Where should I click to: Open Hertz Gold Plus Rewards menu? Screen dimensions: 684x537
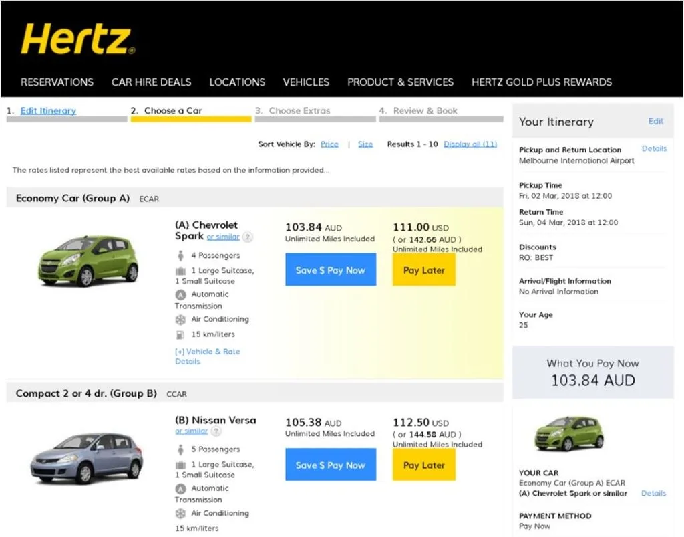pos(541,82)
